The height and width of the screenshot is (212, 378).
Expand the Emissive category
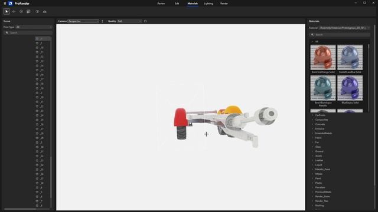click(312, 129)
